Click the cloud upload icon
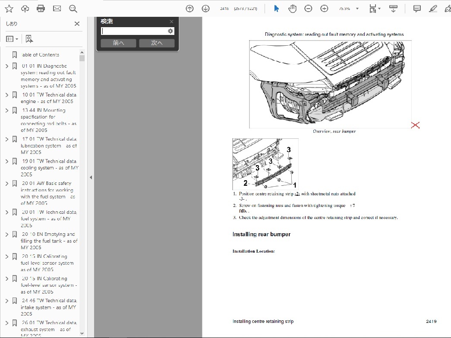451x338 pixels. (x=25, y=9)
